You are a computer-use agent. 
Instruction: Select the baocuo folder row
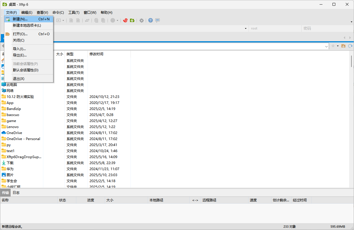click(x=13, y=115)
